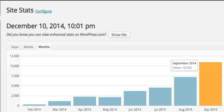Click the September 2014 views tooltip

click(x=184, y=65)
